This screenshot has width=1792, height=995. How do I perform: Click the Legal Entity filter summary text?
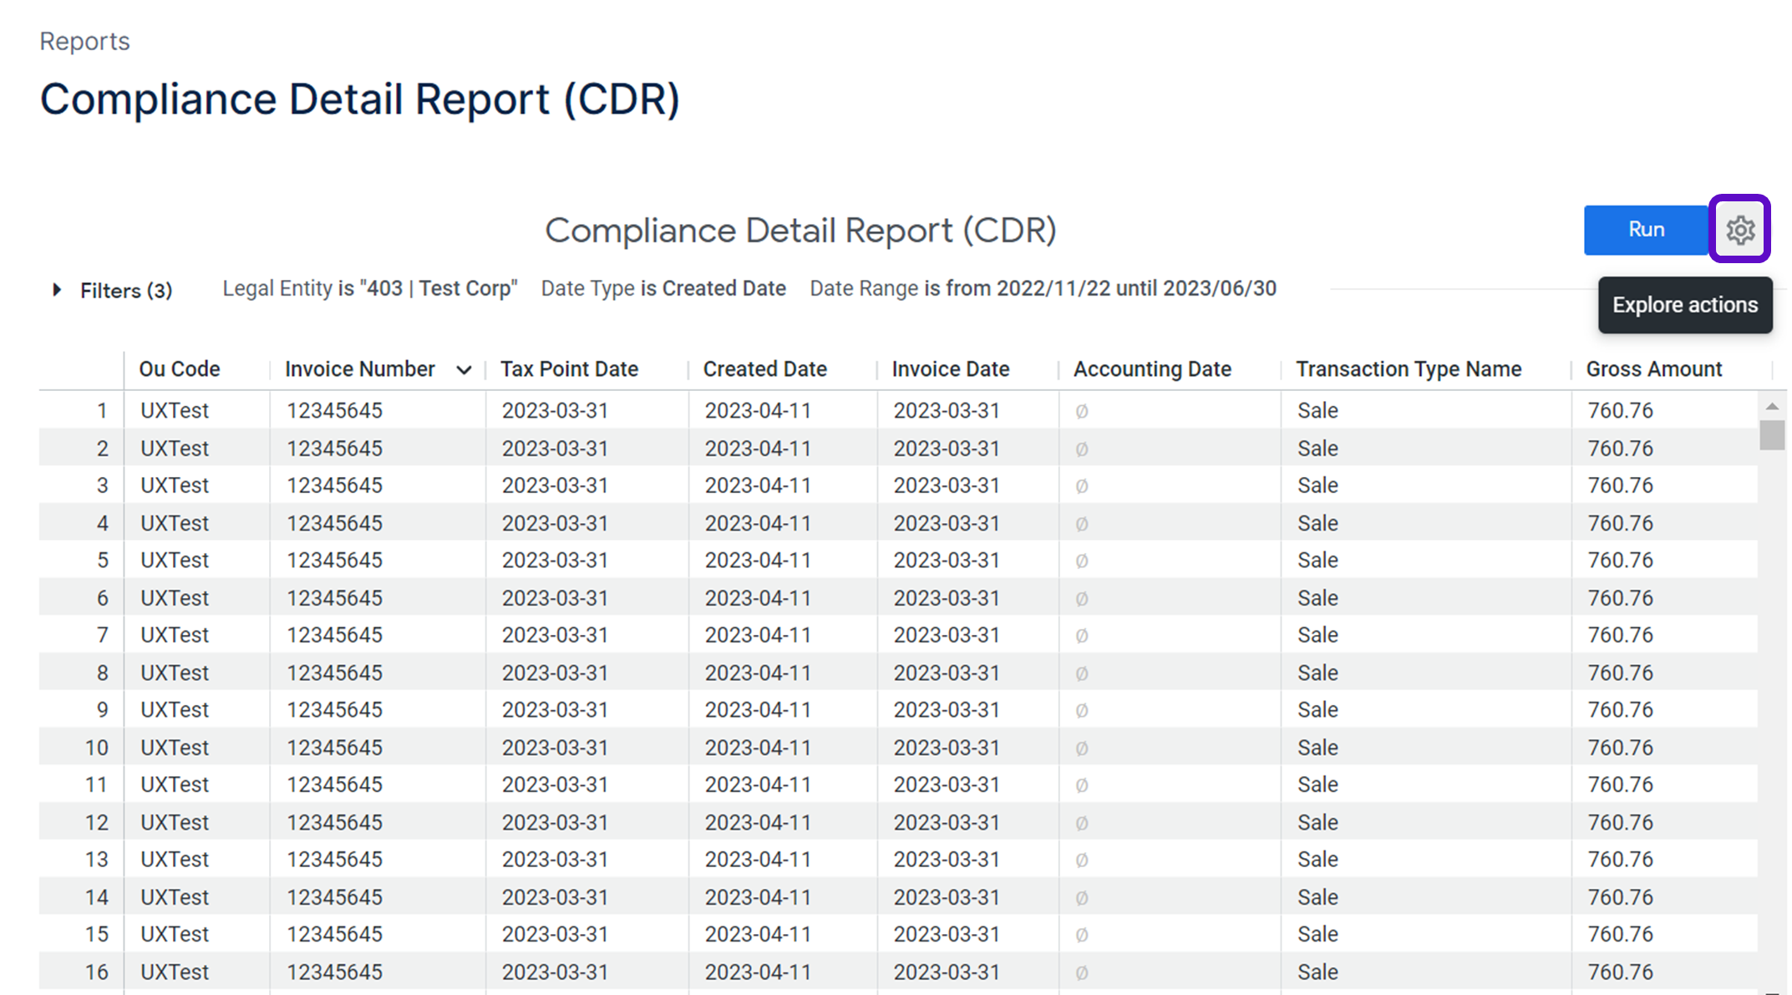coord(369,289)
